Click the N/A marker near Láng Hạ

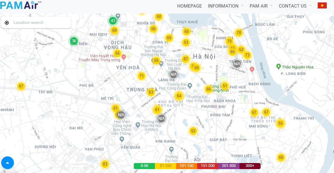[x=173, y=74]
